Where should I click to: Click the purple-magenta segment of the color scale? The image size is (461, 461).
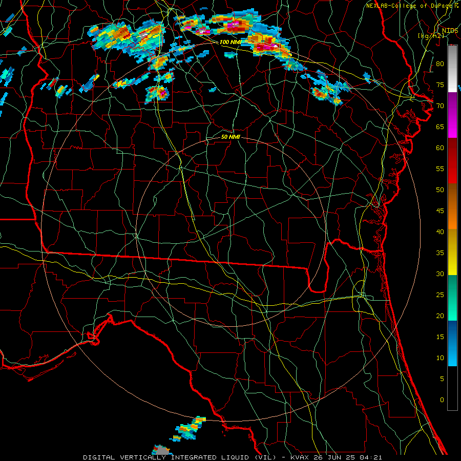(452, 115)
